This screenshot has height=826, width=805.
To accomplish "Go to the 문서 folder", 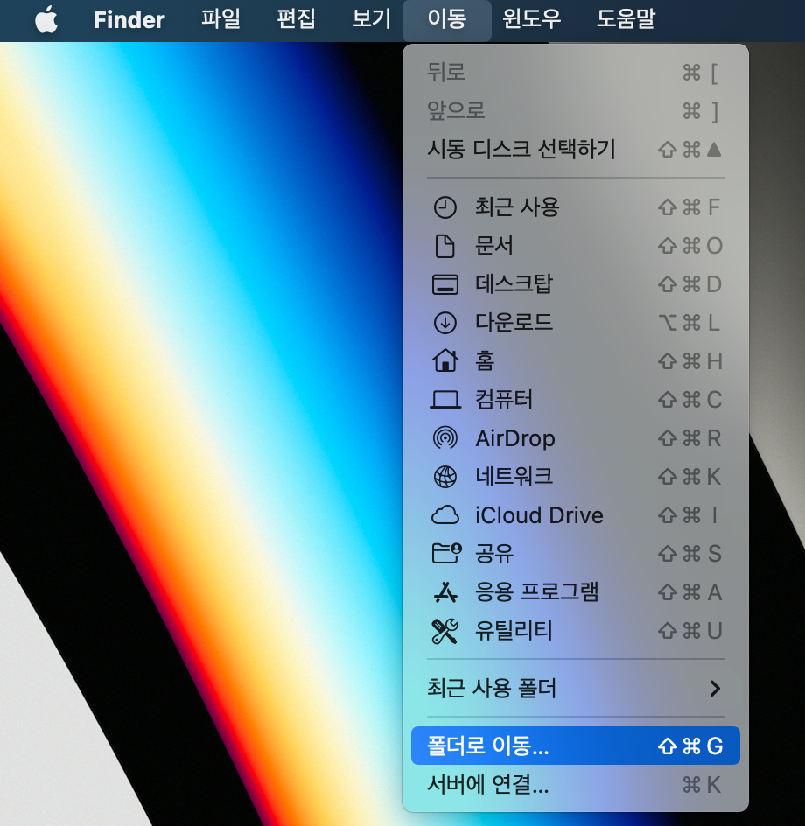I will click(575, 246).
